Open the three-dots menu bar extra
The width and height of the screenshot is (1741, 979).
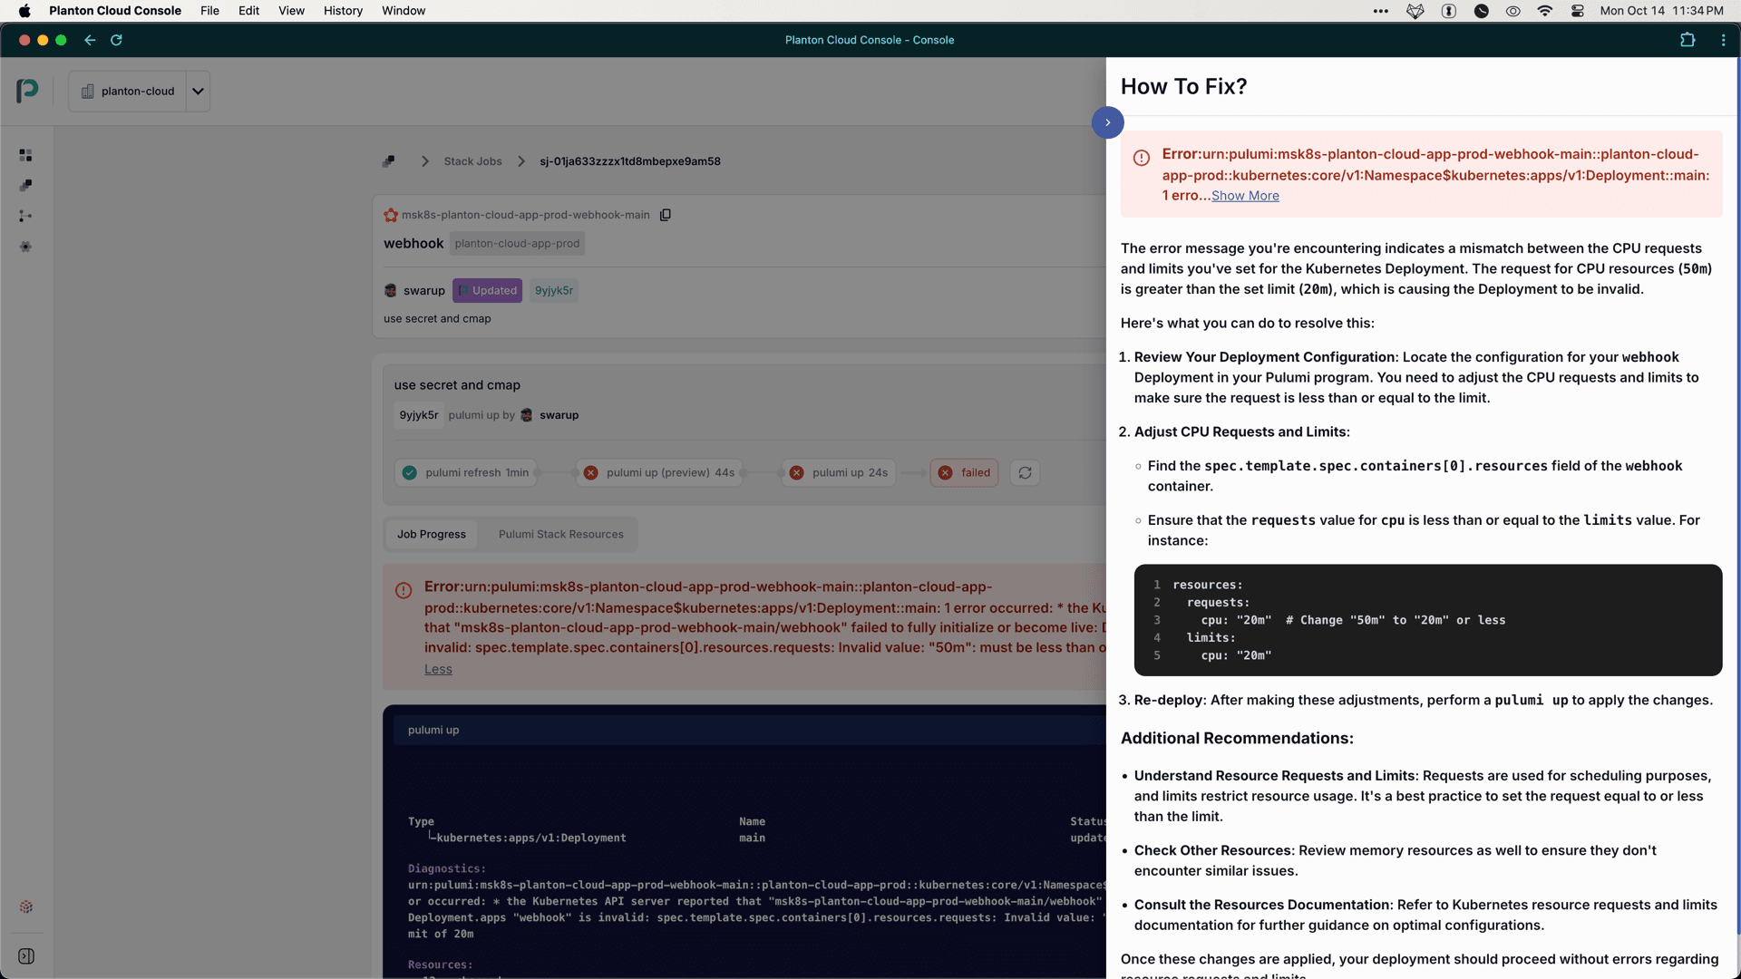(x=1380, y=11)
